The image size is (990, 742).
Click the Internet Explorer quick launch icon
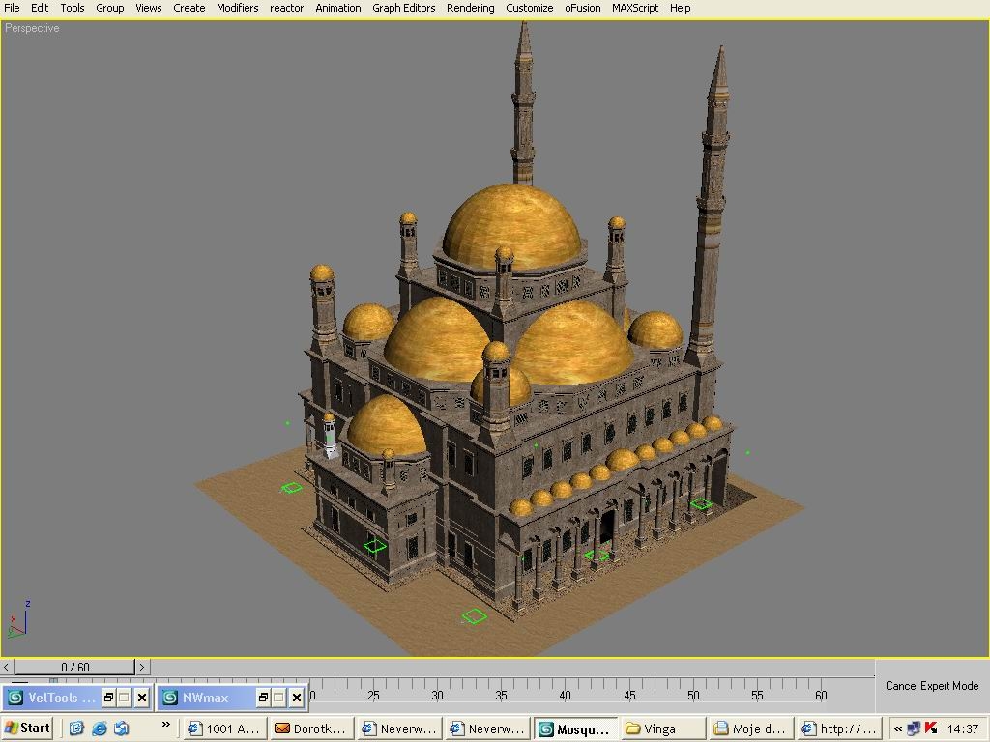tap(99, 728)
